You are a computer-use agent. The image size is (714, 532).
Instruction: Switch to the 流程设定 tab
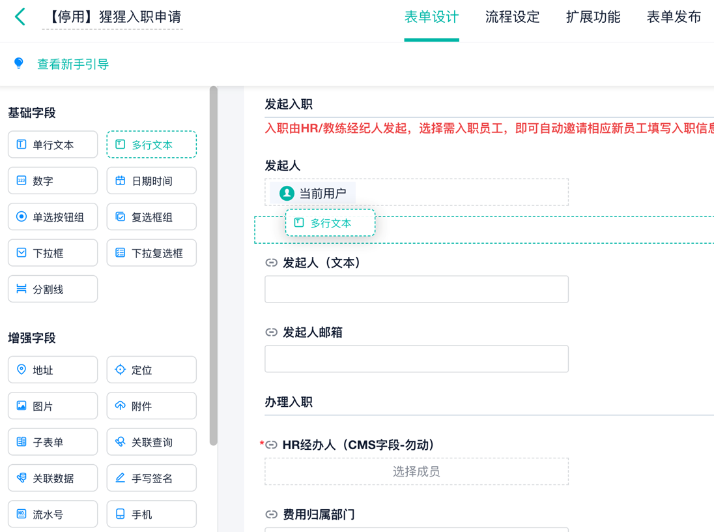coord(512,18)
